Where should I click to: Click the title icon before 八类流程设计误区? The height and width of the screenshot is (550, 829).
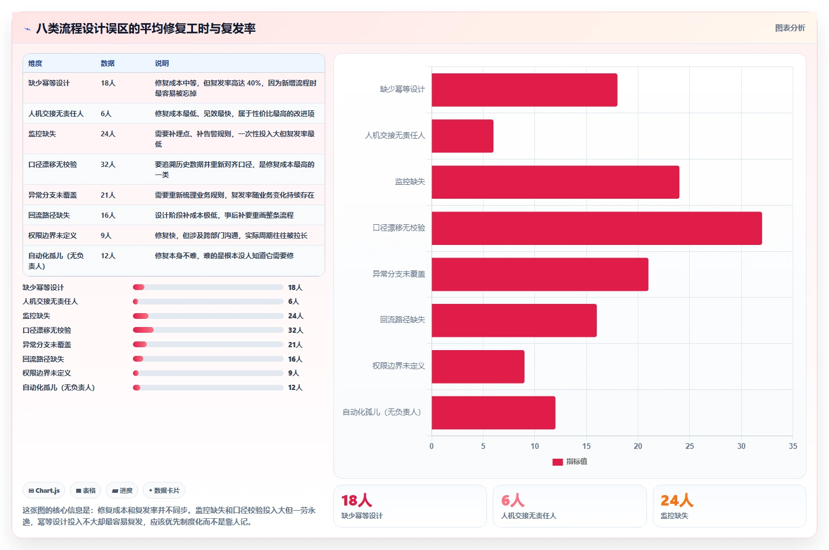click(27, 29)
